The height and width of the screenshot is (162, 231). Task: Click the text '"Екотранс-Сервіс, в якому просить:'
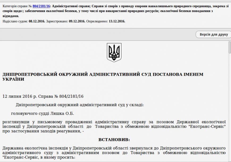[39, 157]
